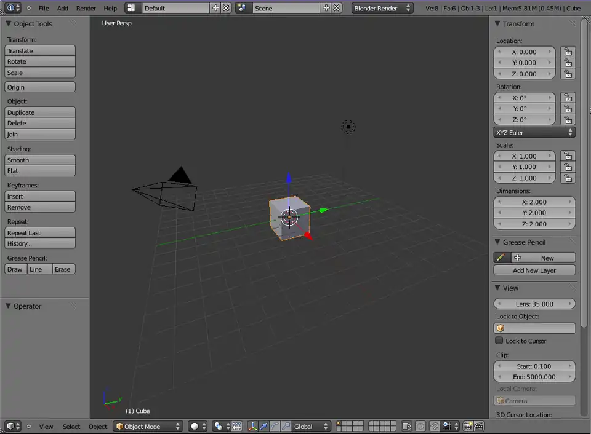
Task: Collapse the Transform panel
Action: click(x=497, y=24)
